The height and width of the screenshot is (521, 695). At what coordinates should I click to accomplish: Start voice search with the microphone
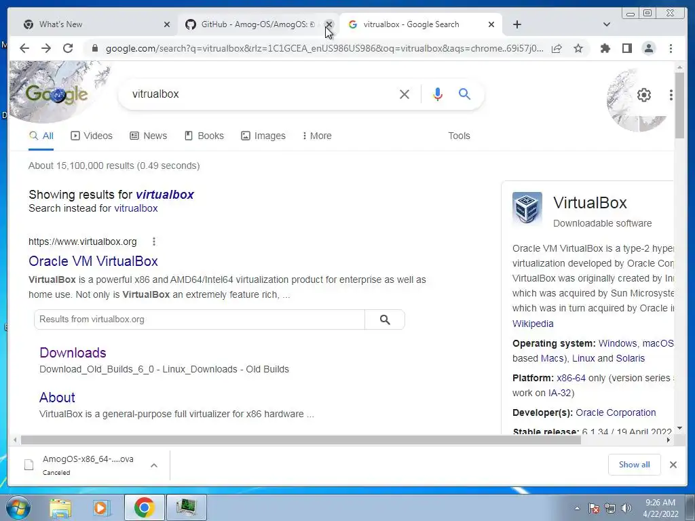438,94
